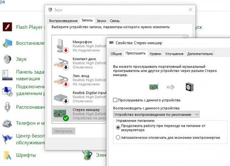This screenshot has height=166, width=230.
Task: Open the Шрифты fonts folder icon
Action: (8, 155)
